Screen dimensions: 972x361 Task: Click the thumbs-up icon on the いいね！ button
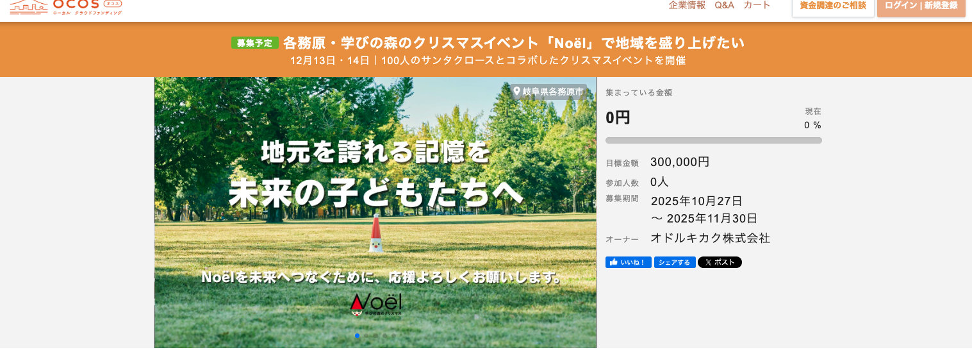coord(614,262)
